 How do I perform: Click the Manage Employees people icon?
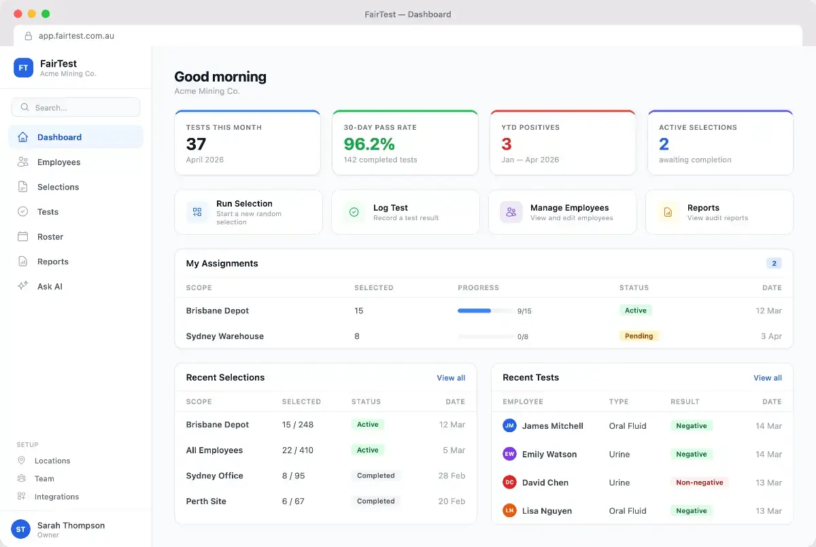[x=511, y=212]
